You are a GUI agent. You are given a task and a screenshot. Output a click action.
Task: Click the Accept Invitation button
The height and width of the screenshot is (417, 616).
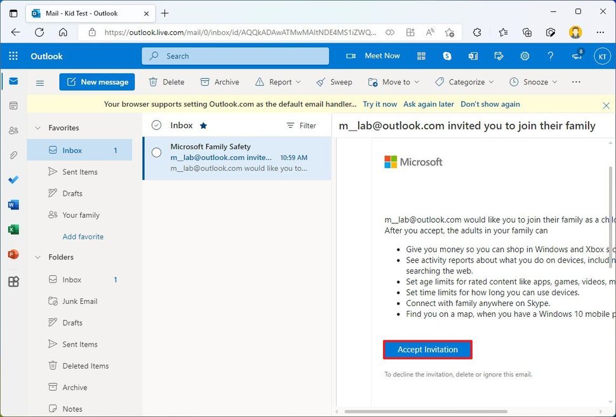point(427,350)
